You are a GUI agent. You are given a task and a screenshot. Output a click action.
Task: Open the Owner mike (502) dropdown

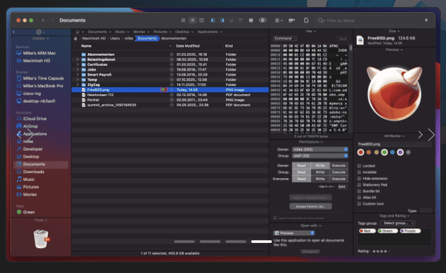[320, 149]
